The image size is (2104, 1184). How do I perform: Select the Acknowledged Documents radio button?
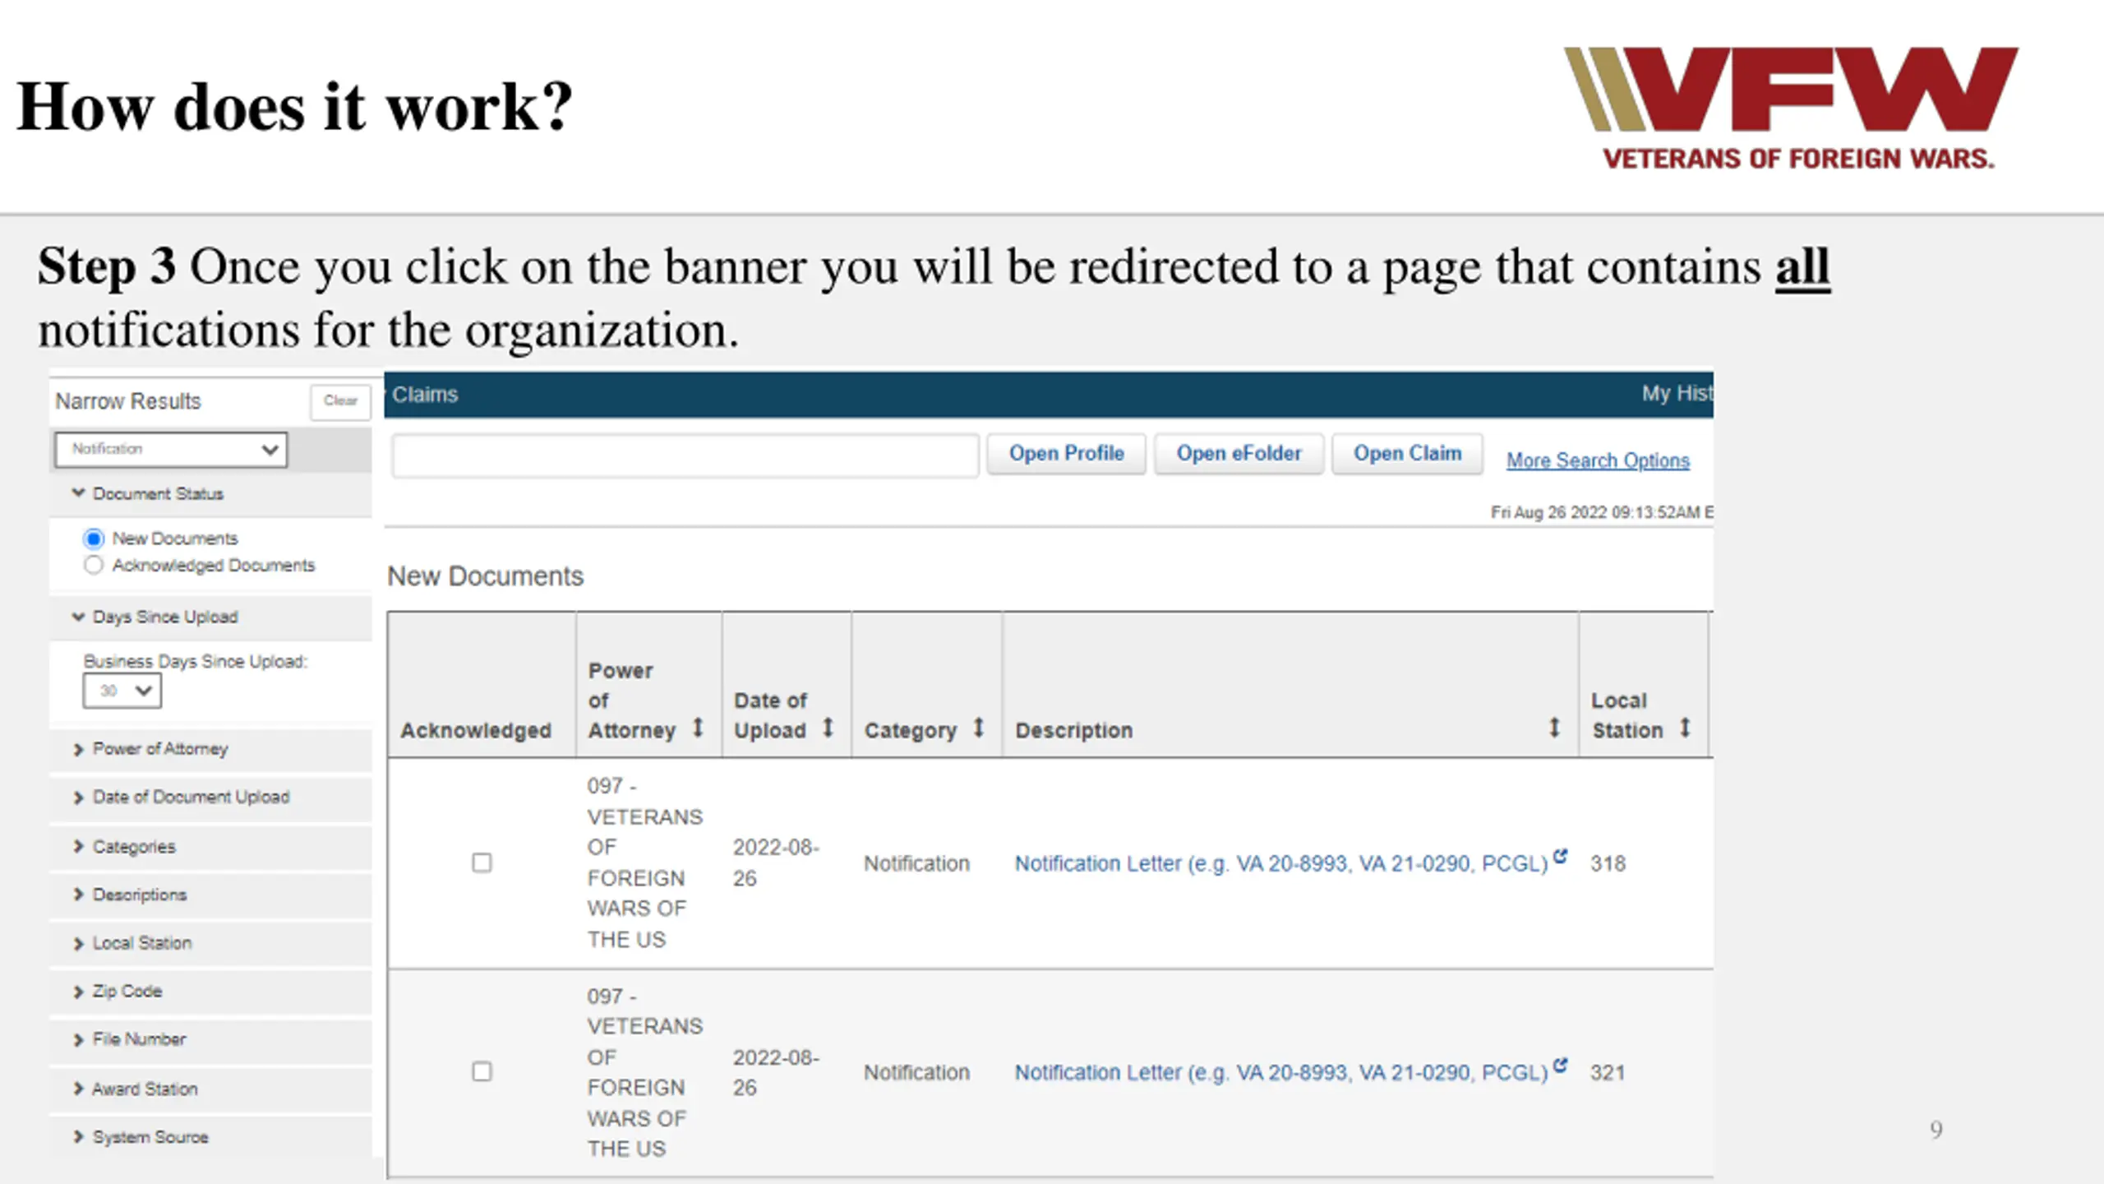94,565
